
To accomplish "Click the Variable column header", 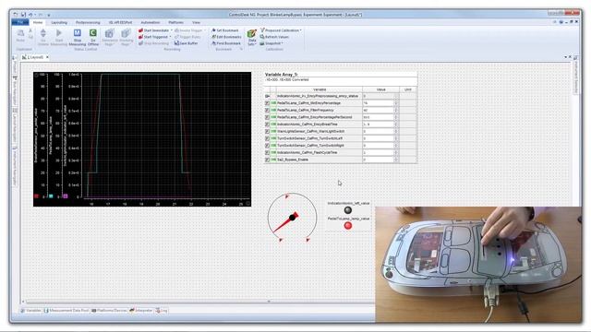I will click(320, 89).
